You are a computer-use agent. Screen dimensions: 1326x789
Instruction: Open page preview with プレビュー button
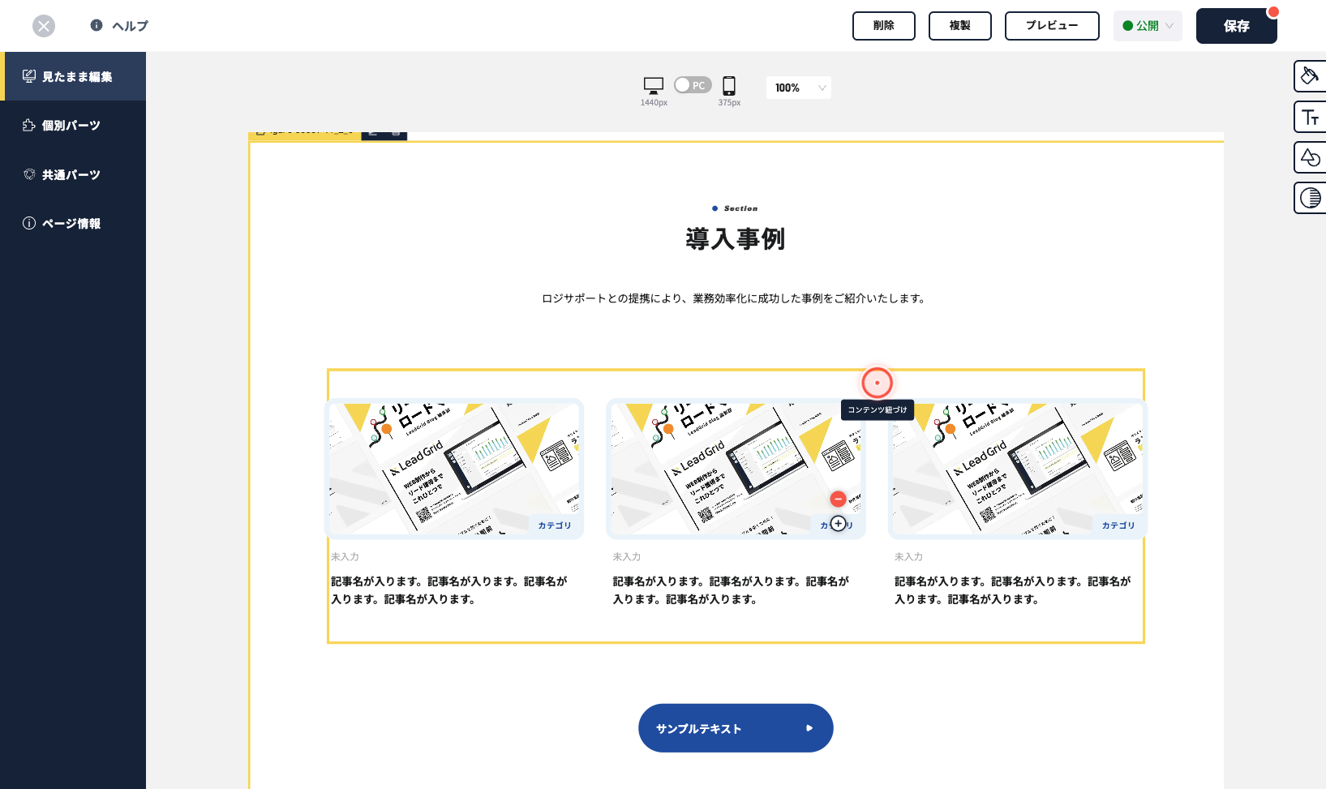(1052, 26)
